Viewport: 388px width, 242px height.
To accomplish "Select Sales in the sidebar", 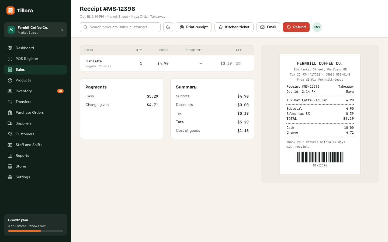I will [x=36, y=69].
